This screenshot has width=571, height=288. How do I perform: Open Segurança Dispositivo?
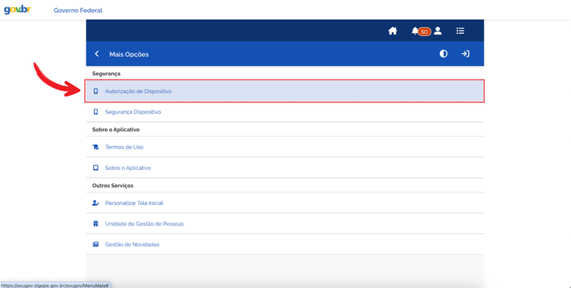tap(285, 112)
